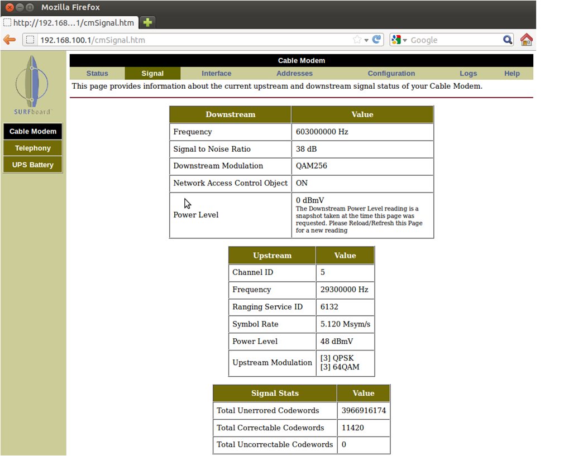Go to the Configuration tab
Viewport: 564px width, 456px height.
tap(391, 73)
